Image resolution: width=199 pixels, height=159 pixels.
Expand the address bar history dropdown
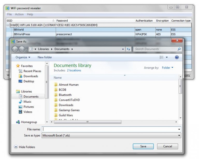123,49
